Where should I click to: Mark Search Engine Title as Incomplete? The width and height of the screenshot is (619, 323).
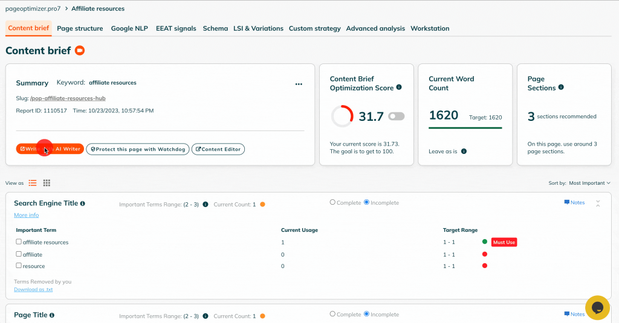[366, 202]
